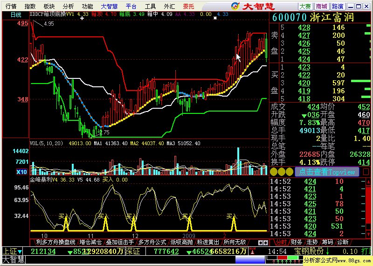The image size is (373, 266).
Task: Select the 多方舟公式 indicator tab
Action: tap(152, 242)
